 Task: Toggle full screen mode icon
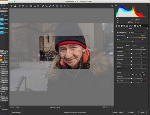pyautogui.click(x=112, y=6)
